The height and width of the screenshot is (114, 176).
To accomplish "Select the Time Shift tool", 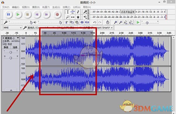I will pyautogui.click(x=73, y=17).
